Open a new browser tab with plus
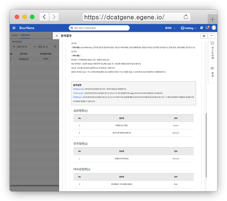 (212, 19)
